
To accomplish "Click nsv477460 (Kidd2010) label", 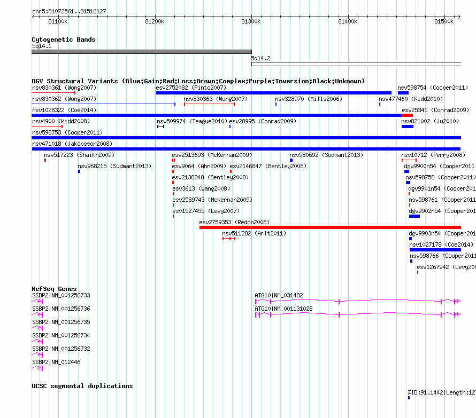I will pos(411,99).
